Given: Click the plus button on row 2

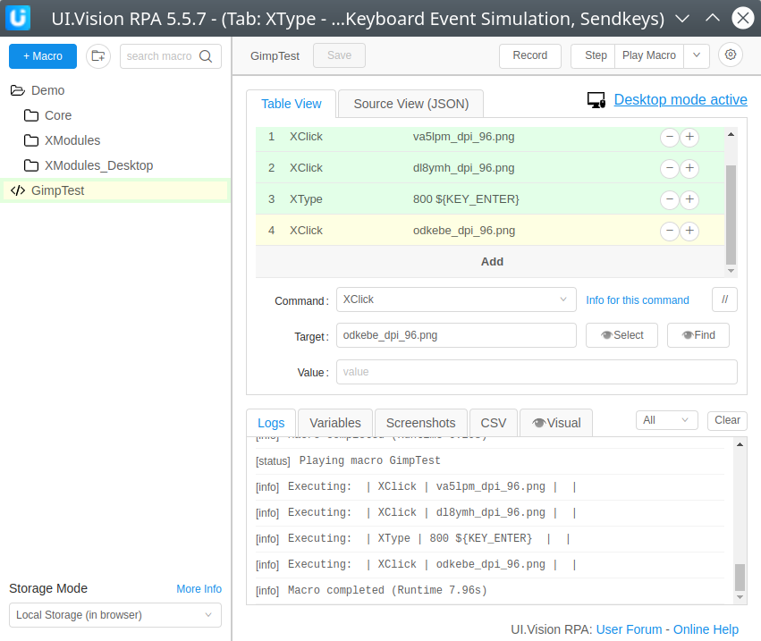Looking at the screenshot, I should [689, 169].
